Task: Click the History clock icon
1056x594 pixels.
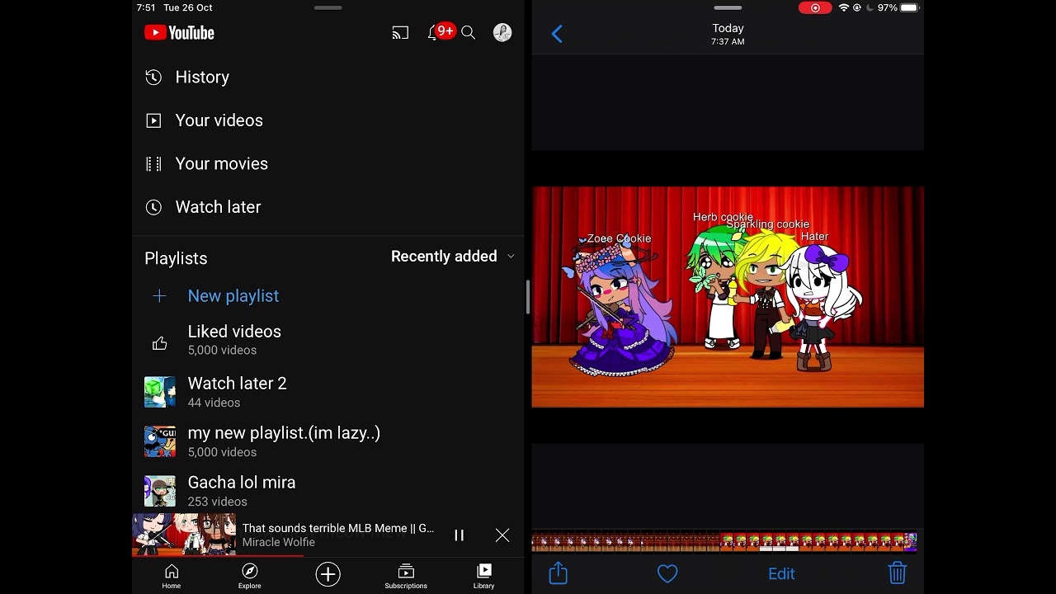Action: (x=153, y=77)
